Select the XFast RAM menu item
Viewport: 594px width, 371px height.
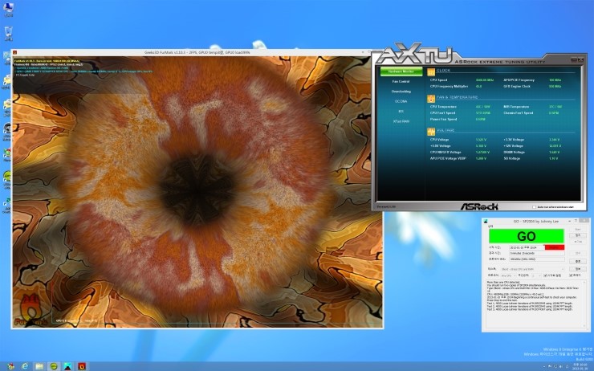tap(401, 120)
